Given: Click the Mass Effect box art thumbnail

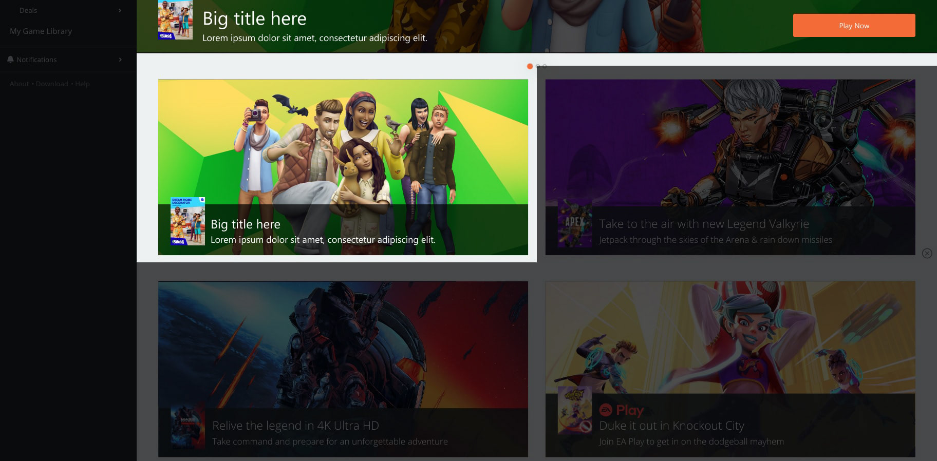Looking at the screenshot, I should pyautogui.click(x=188, y=426).
